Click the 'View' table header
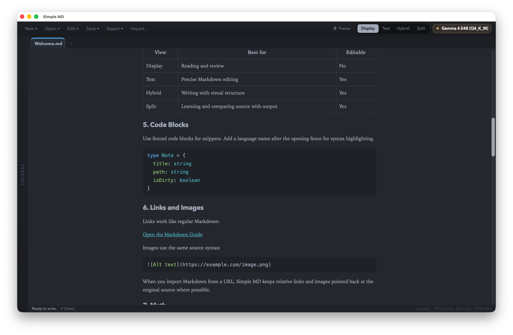 160,52
